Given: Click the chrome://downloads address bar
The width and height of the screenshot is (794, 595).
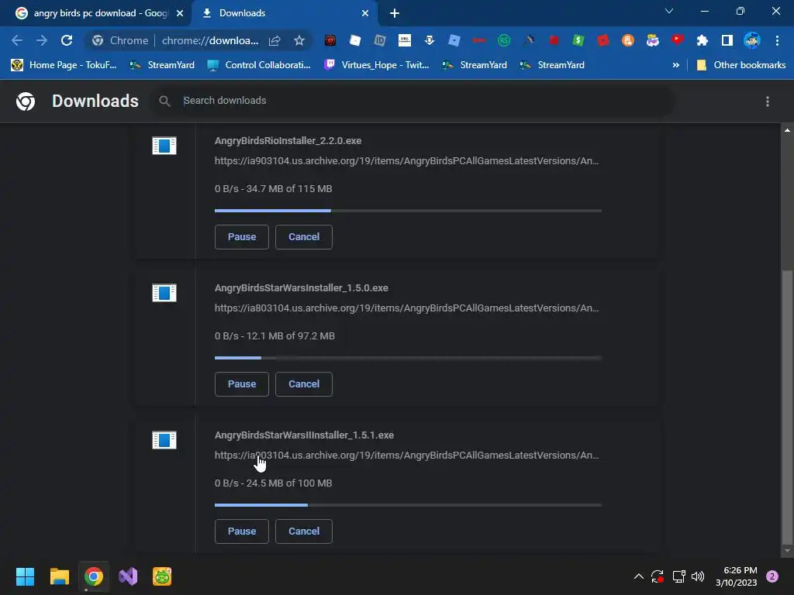Looking at the screenshot, I should pyautogui.click(x=210, y=40).
